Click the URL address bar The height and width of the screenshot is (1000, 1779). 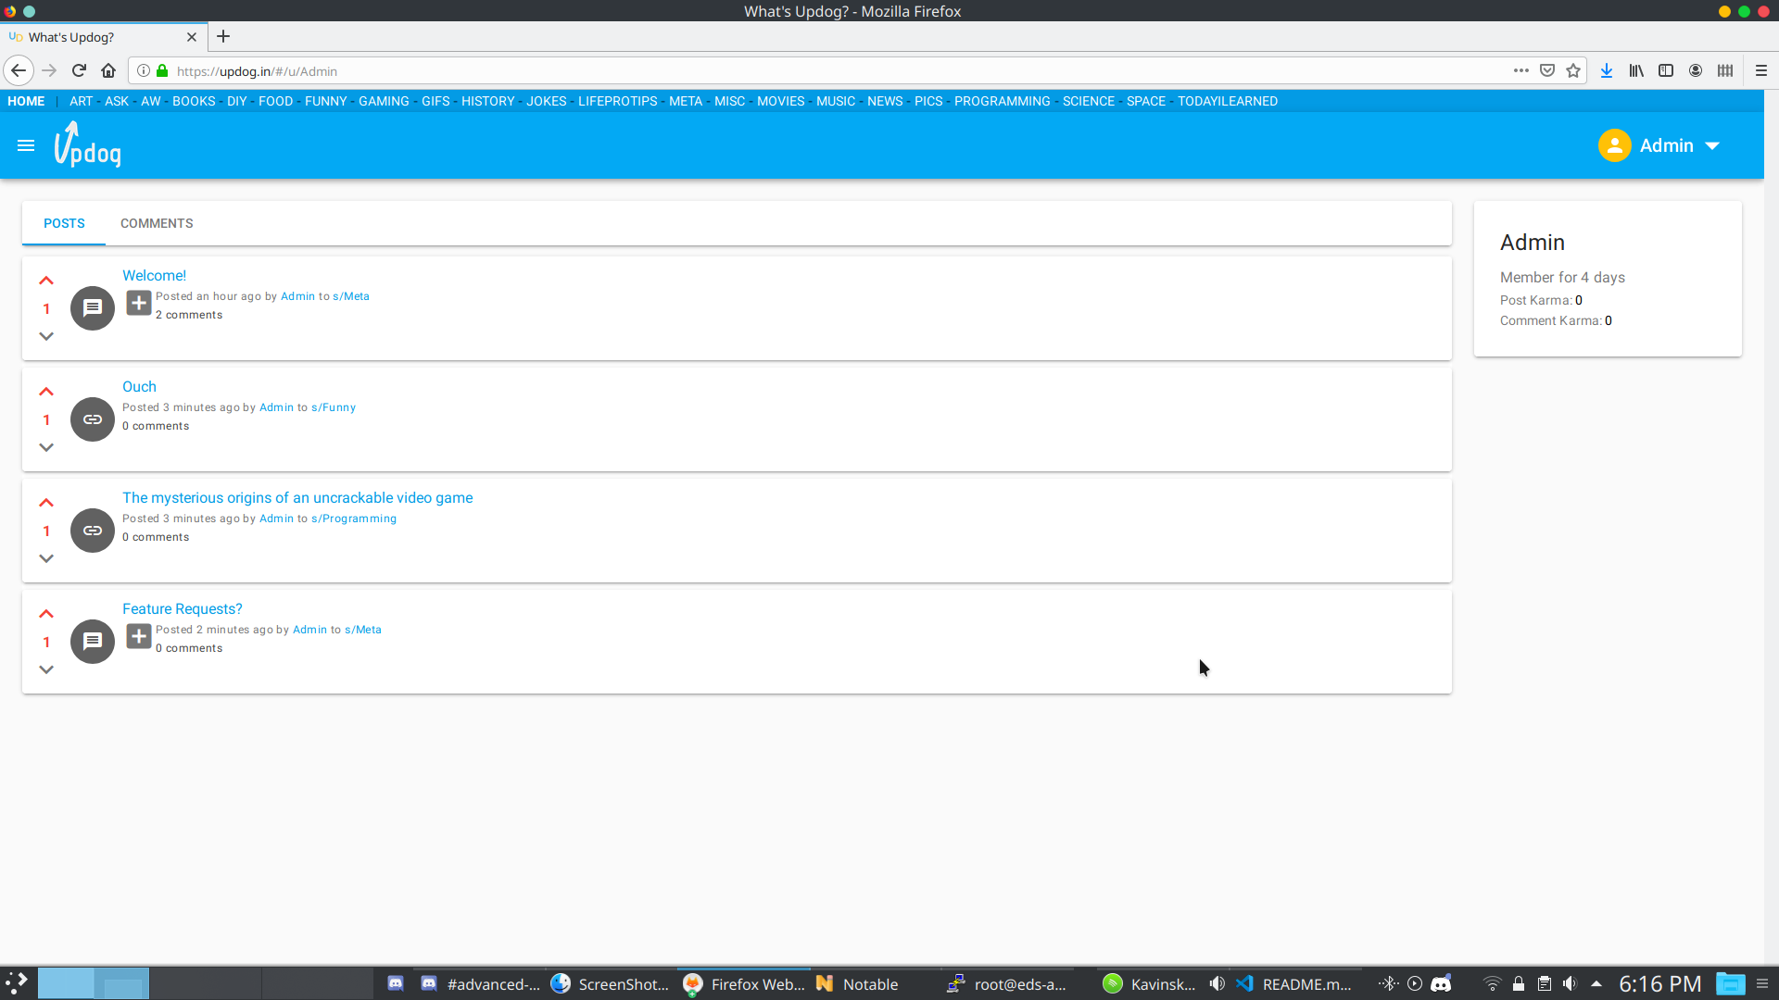click(x=741, y=71)
